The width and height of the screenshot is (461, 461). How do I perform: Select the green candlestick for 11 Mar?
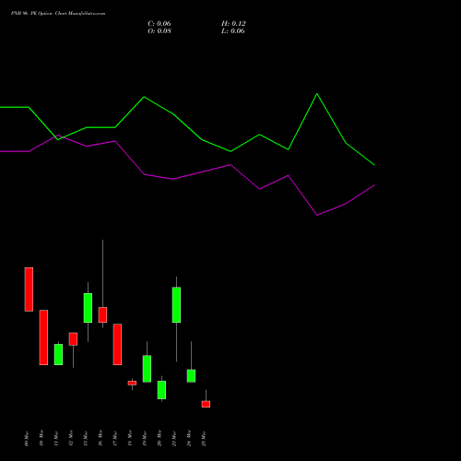[x=58, y=354]
